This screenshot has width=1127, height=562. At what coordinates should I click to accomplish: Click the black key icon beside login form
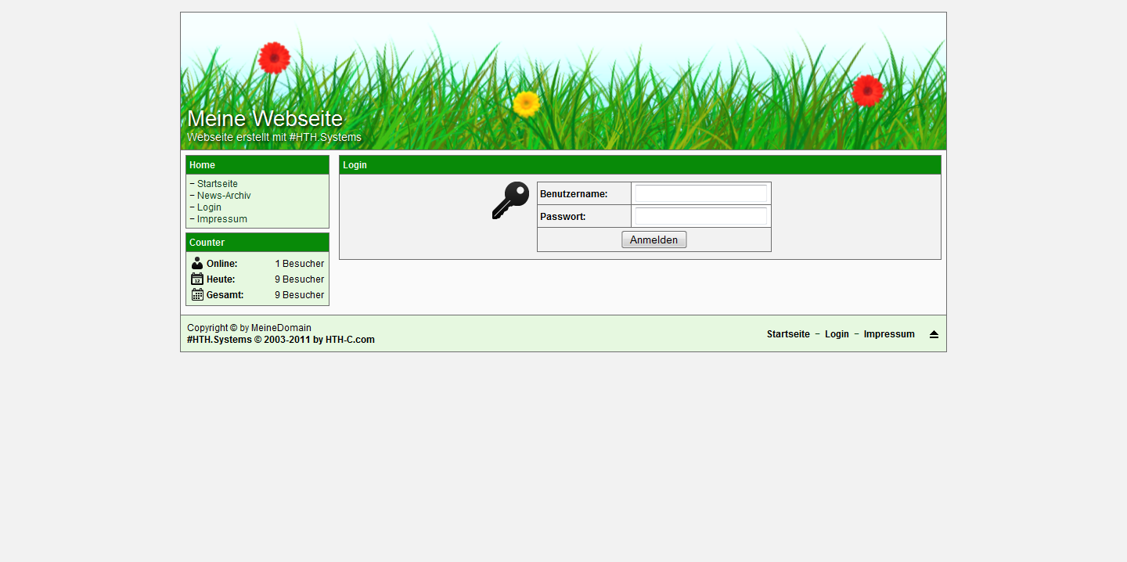click(510, 200)
